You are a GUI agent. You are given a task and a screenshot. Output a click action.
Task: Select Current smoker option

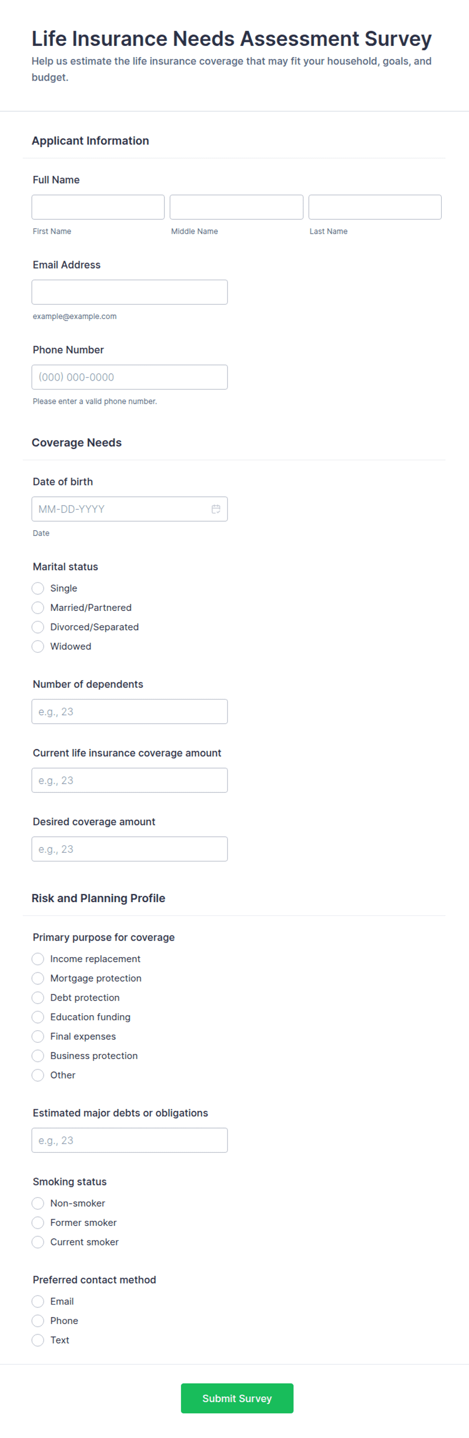pyautogui.click(x=38, y=1242)
